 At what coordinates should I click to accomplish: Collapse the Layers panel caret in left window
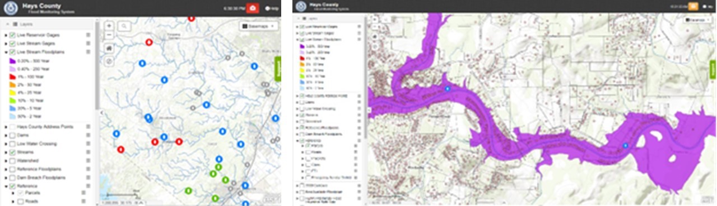[x=7, y=25]
